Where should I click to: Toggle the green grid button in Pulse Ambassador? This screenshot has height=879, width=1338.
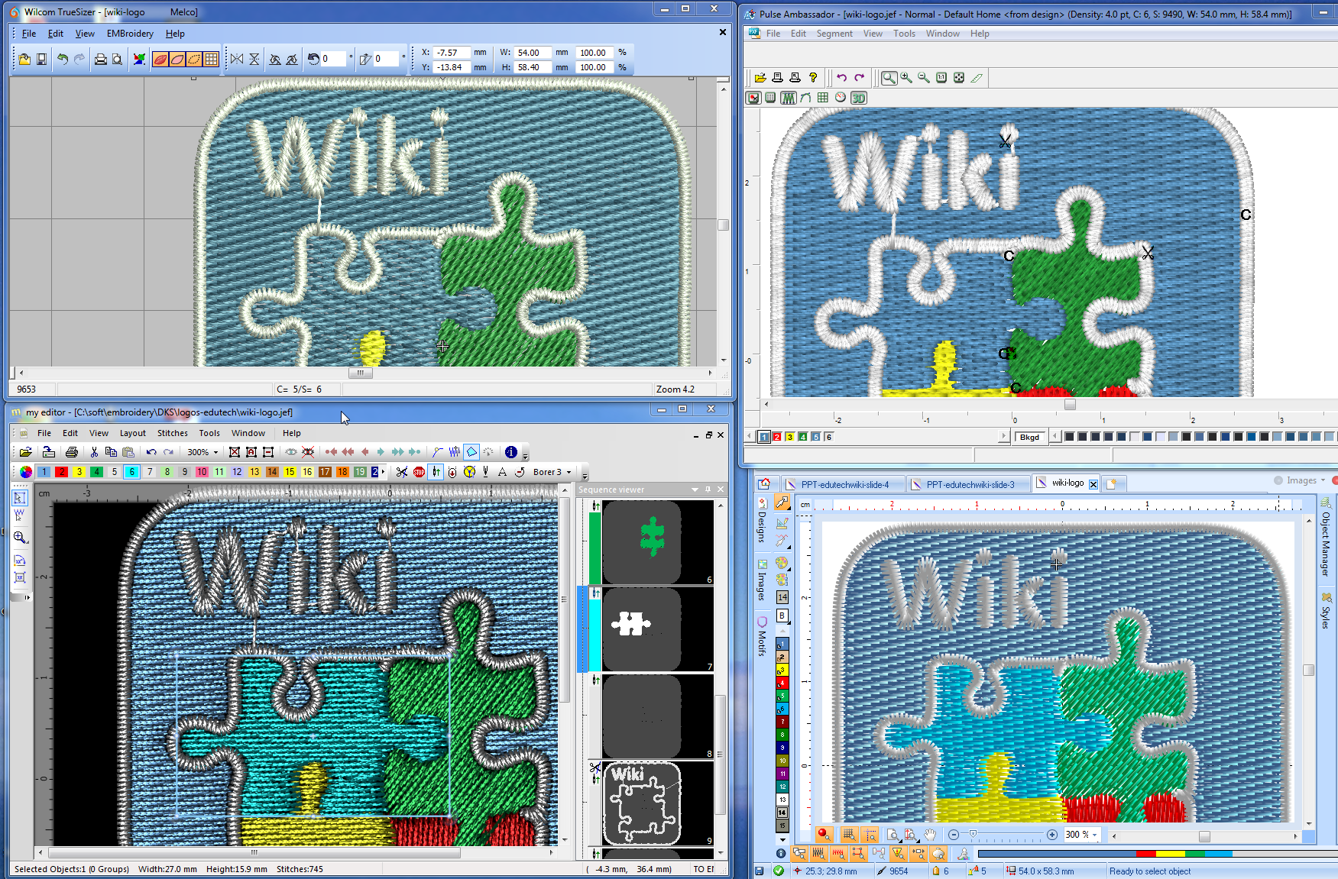(822, 98)
